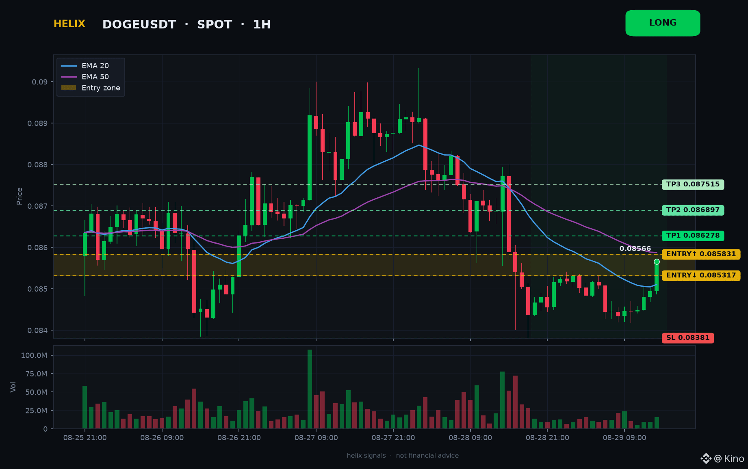This screenshot has height=469, width=748.
Task: Click the Vol axis title
Action: pyautogui.click(x=13, y=387)
